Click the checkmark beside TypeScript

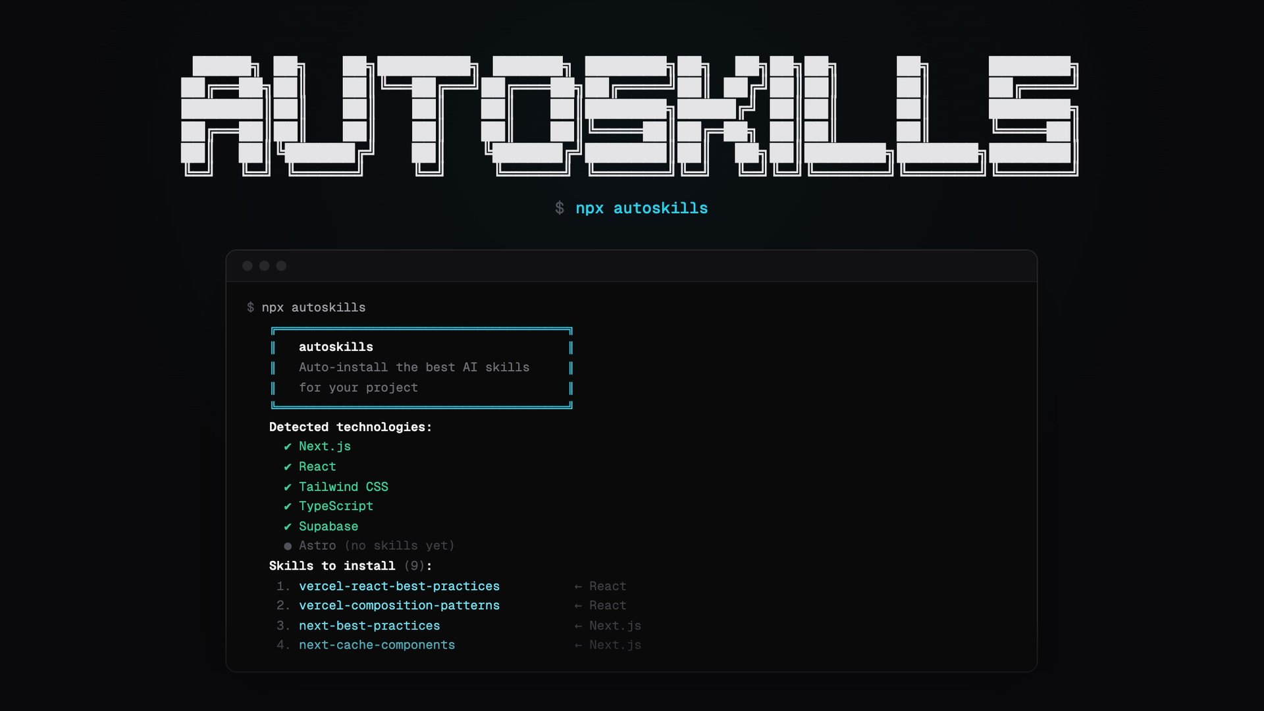(288, 507)
